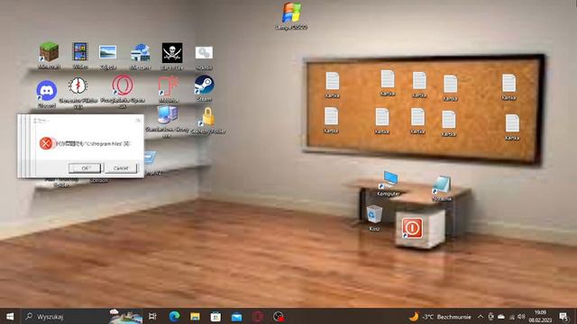Open the Zdjęcia photos desktop icon
Screen dimensions: 577x324
click(107, 52)
